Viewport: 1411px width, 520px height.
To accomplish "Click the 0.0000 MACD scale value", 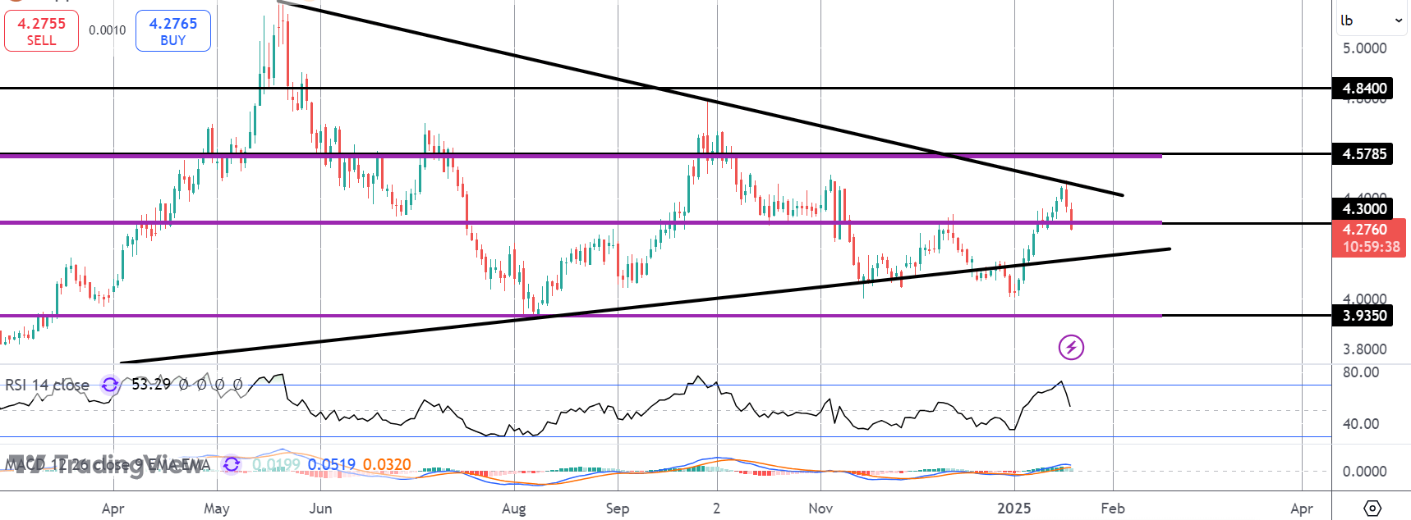I will pos(1364,472).
